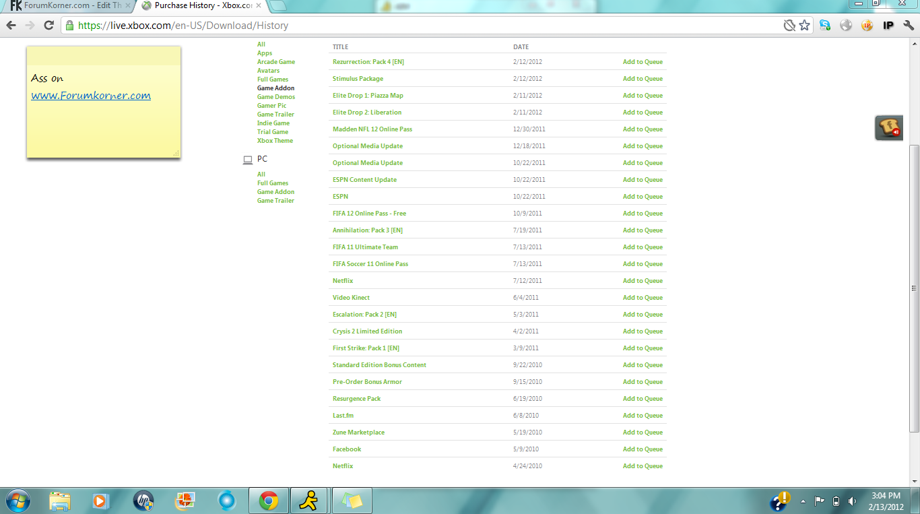Screen dimensions: 920x514
Task: Filter history by Arcade Game
Action: (x=276, y=62)
